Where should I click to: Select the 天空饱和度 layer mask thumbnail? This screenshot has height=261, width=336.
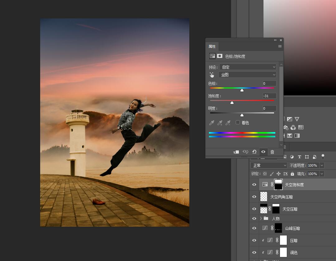[278, 184]
